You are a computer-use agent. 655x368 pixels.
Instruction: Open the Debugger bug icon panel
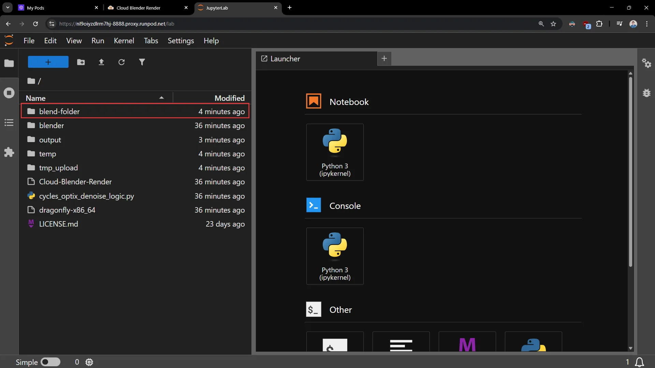pos(646,93)
